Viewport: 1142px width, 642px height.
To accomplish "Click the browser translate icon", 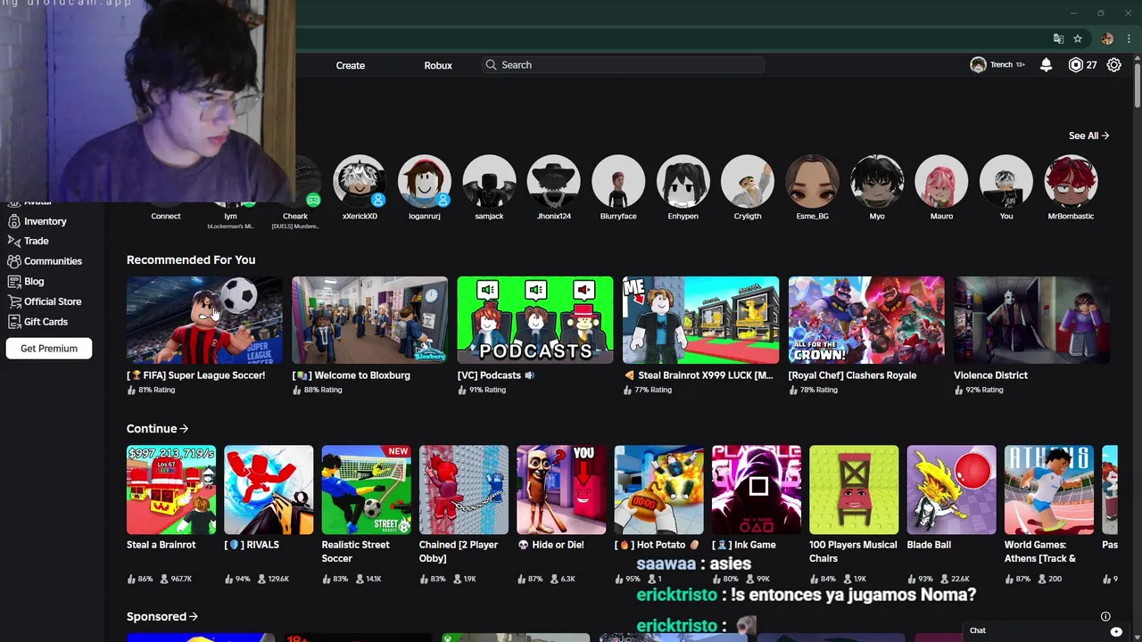I will 1058,38.
